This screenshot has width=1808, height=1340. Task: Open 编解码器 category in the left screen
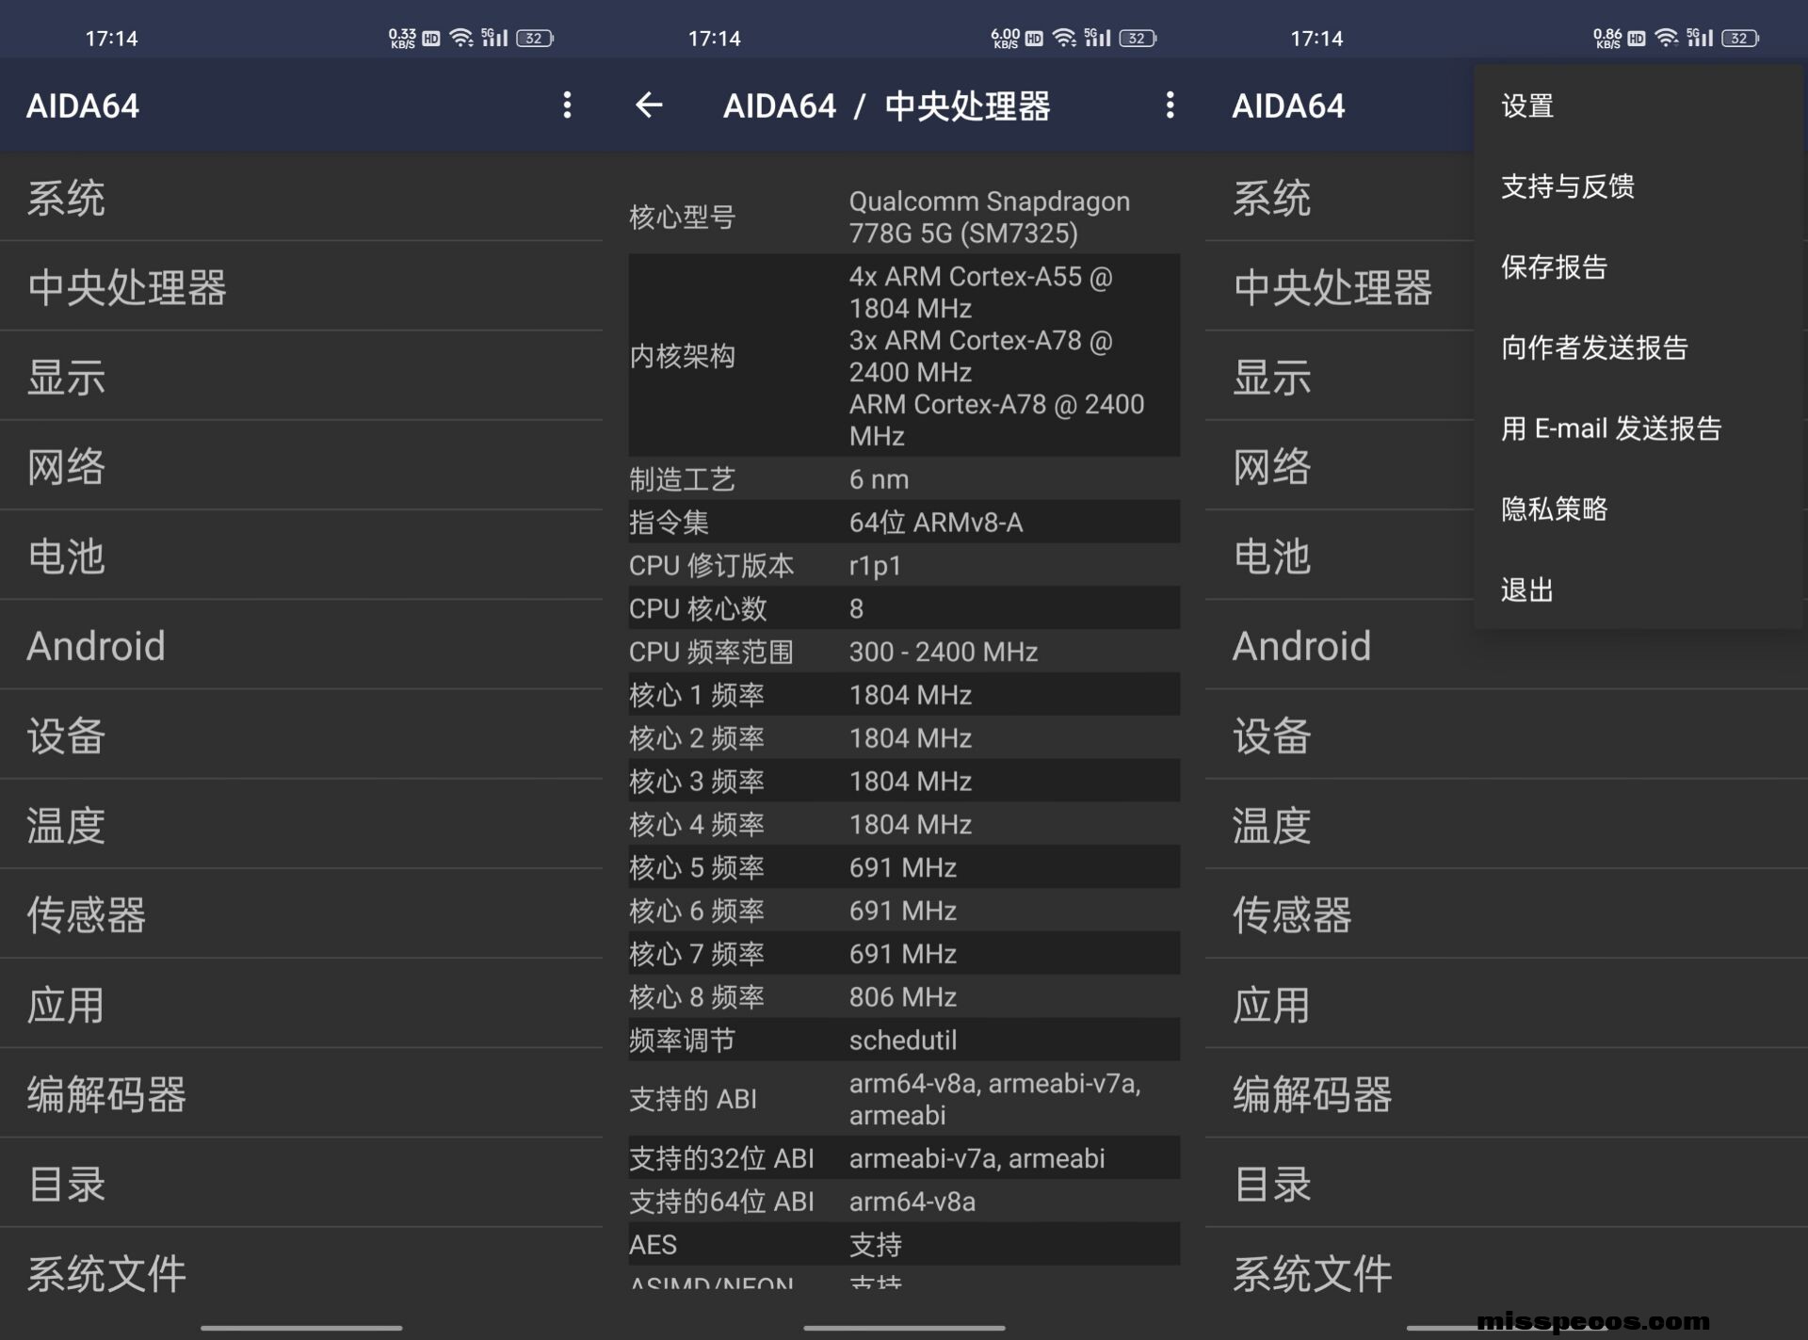click(x=301, y=1094)
